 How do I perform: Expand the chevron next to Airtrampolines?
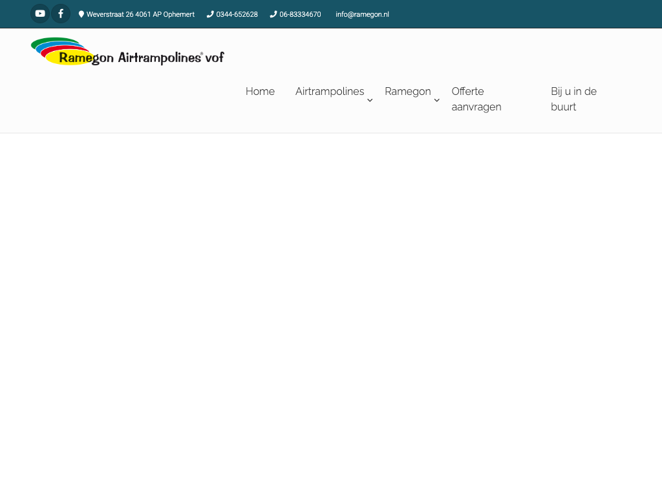click(x=370, y=100)
